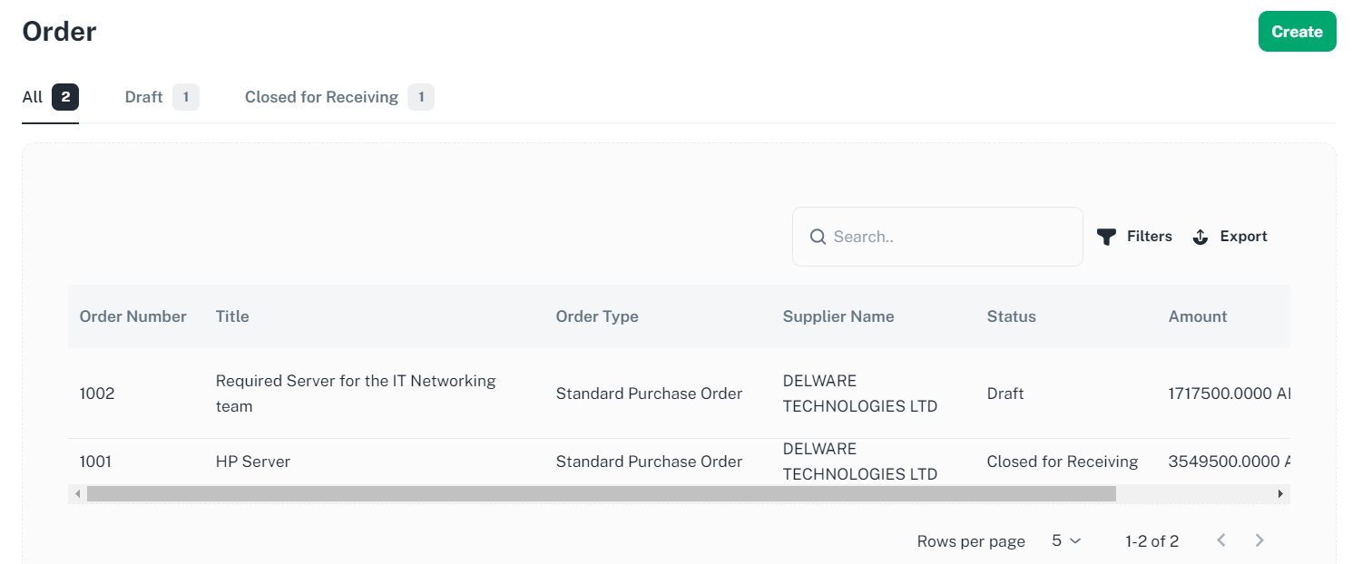This screenshot has width=1362, height=564.
Task: Click the green Create button
Action: click(x=1298, y=31)
